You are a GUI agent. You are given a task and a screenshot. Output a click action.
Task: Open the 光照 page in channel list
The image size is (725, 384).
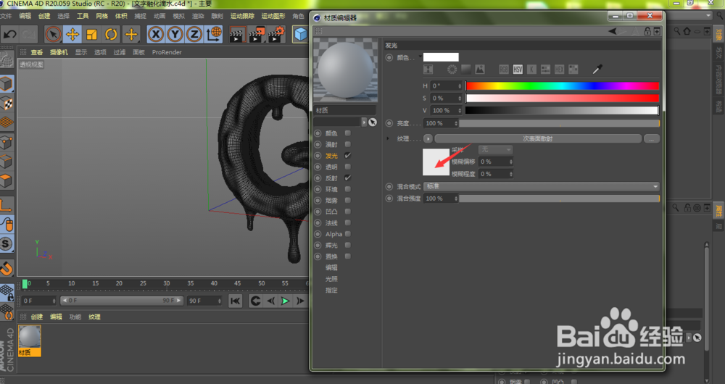[x=331, y=279]
